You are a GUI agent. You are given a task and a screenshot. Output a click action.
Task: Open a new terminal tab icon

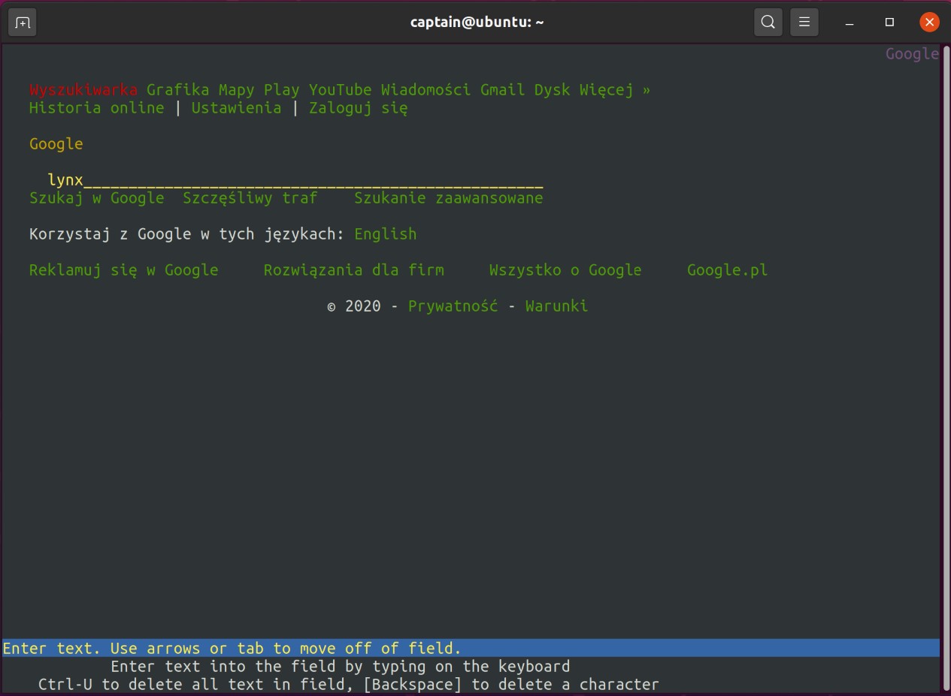(22, 23)
